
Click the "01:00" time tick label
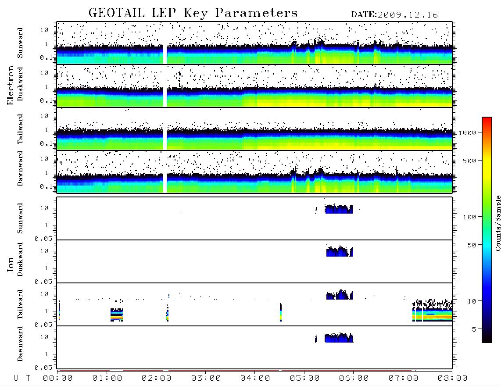click(x=107, y=379)
